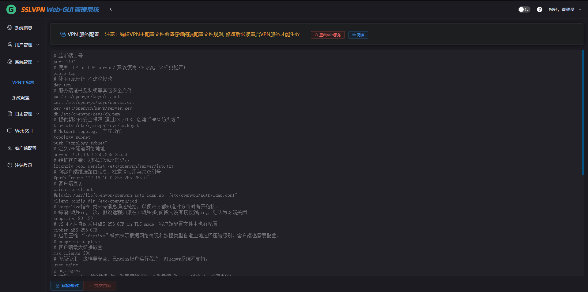Open the 您好，管理员 user dropdown

pos(565,9)
